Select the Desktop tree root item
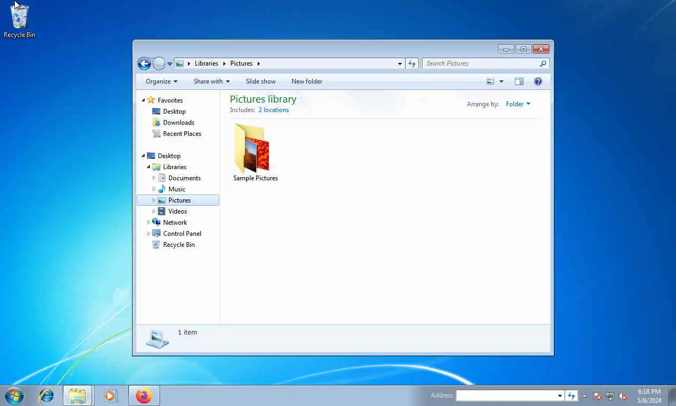Screen dimensions: 676x406 tap(169, 156)
